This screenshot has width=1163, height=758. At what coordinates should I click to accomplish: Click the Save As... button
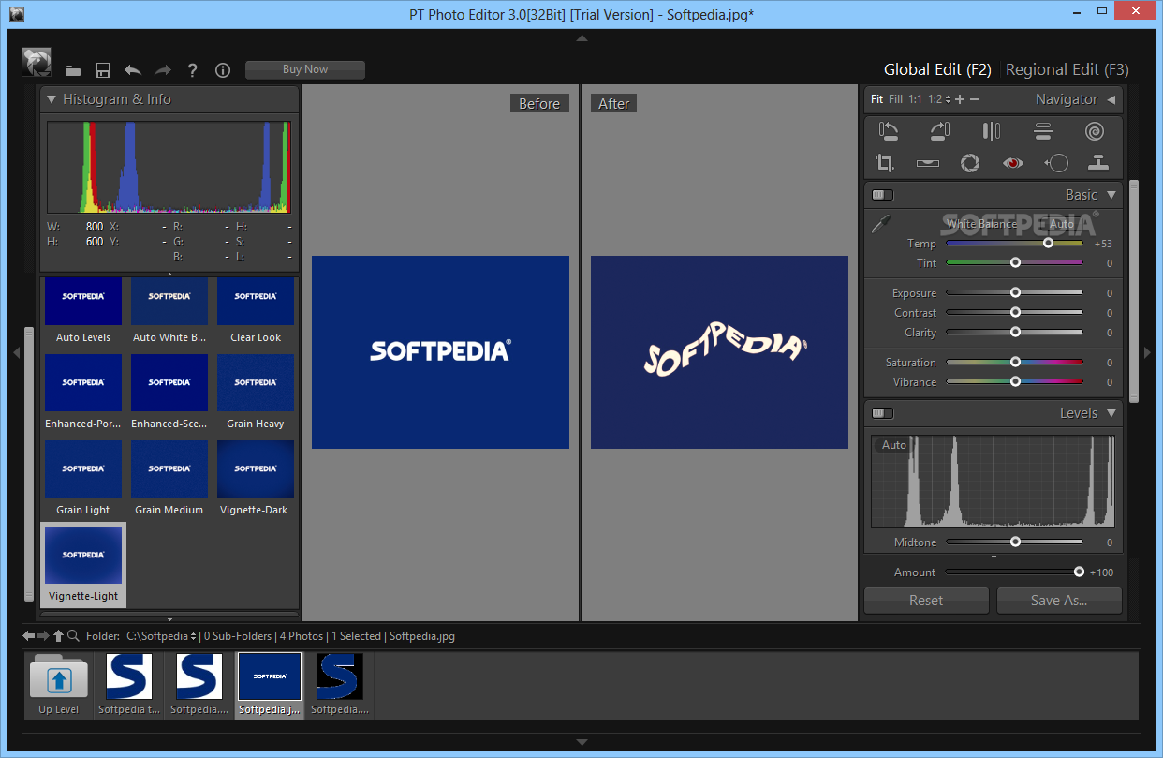[1059, 601]
